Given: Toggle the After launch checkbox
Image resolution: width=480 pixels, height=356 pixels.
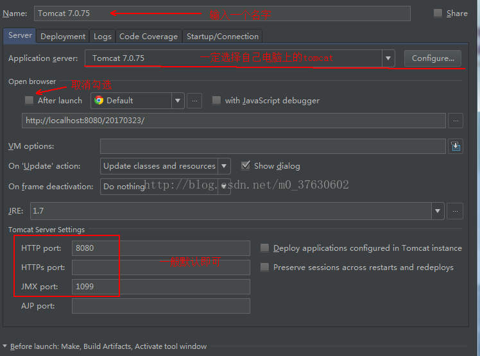Looking at the screenshot, I should click(x=29, y=101).
